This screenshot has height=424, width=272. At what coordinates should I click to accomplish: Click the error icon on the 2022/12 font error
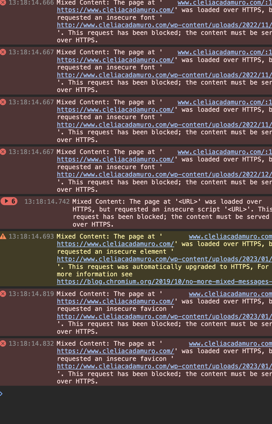click(x=3, y=152)
